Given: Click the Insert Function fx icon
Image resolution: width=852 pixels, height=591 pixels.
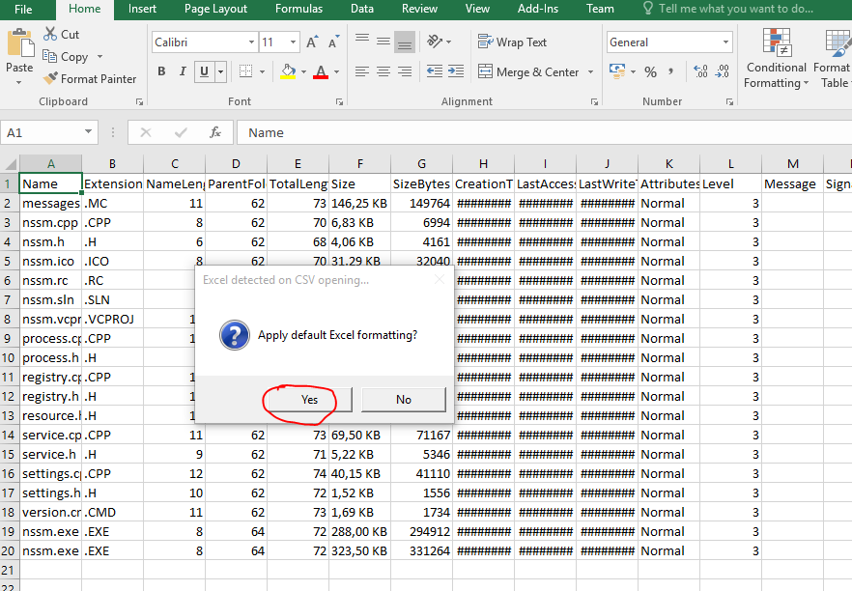Looking at the screenshot, I should [215, 132].
